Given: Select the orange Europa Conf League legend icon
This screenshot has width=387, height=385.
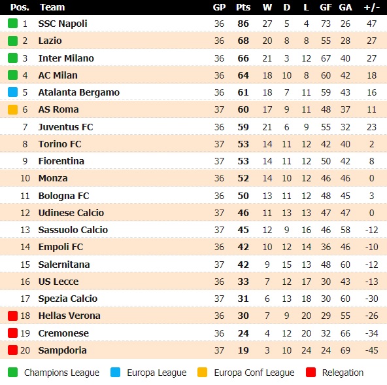Looking at the screenshot, I should [203, 373].
